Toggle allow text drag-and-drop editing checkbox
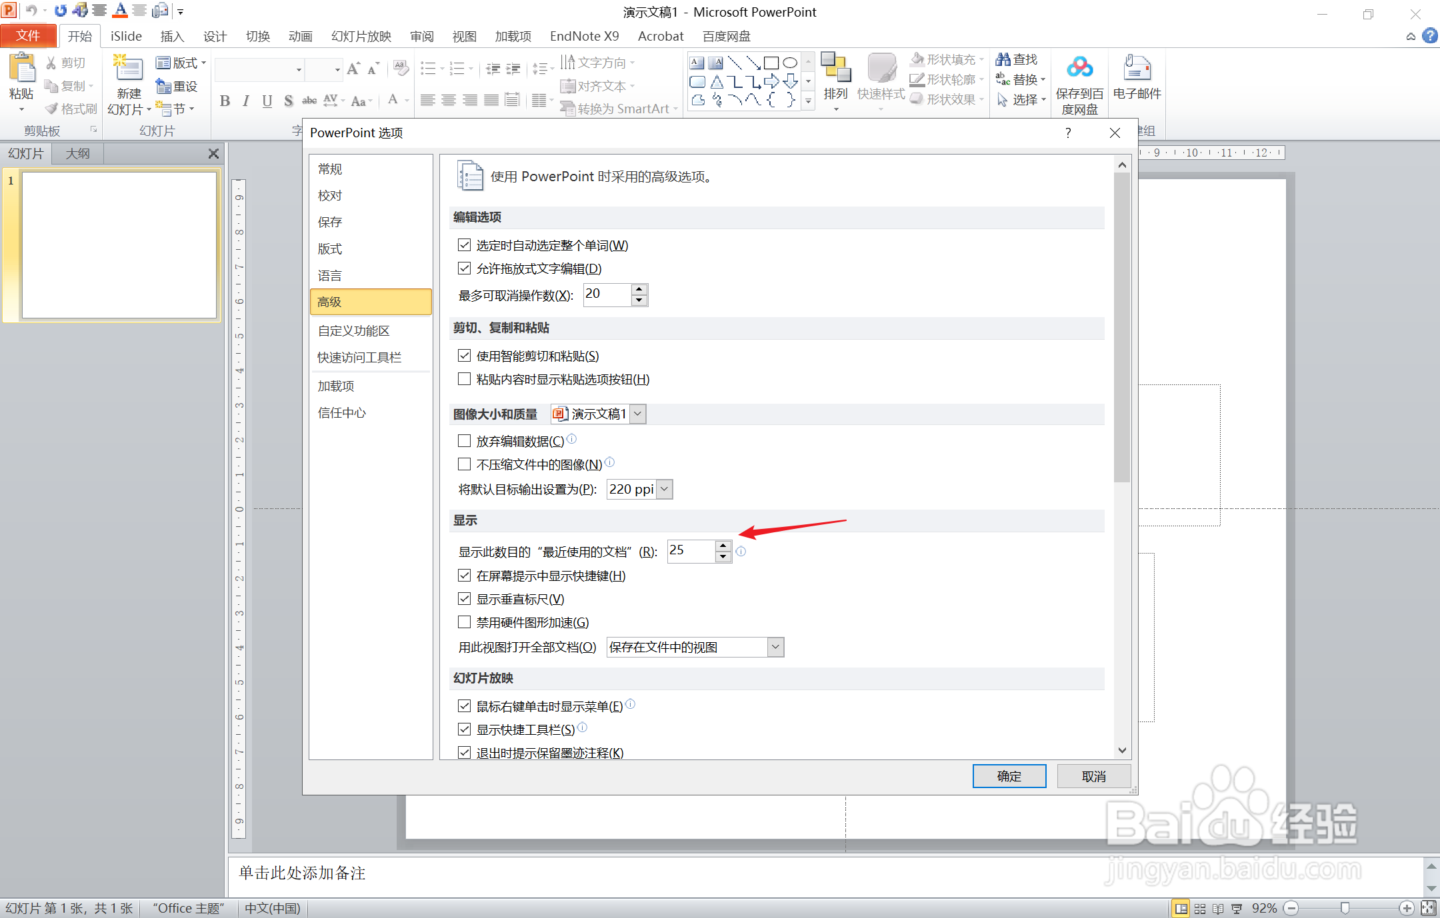 (x=465, y=268)
